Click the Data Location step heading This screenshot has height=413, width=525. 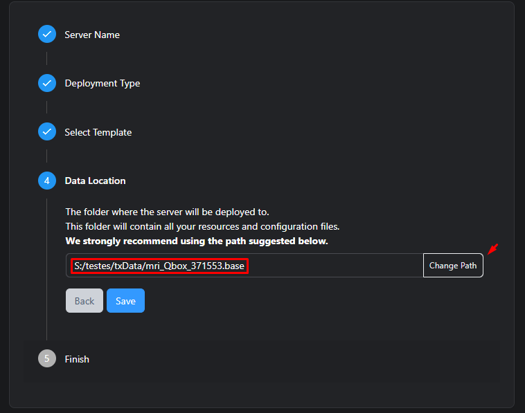pos(95,181)
